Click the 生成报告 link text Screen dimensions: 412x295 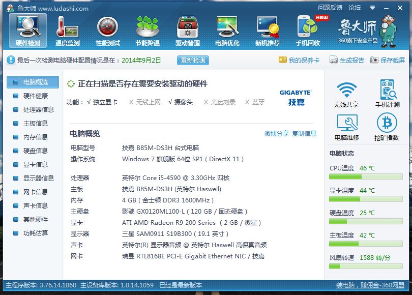tap(352, 60)
